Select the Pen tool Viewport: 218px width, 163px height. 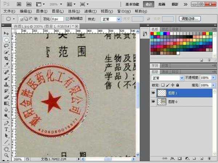click(x=6, y=123)
